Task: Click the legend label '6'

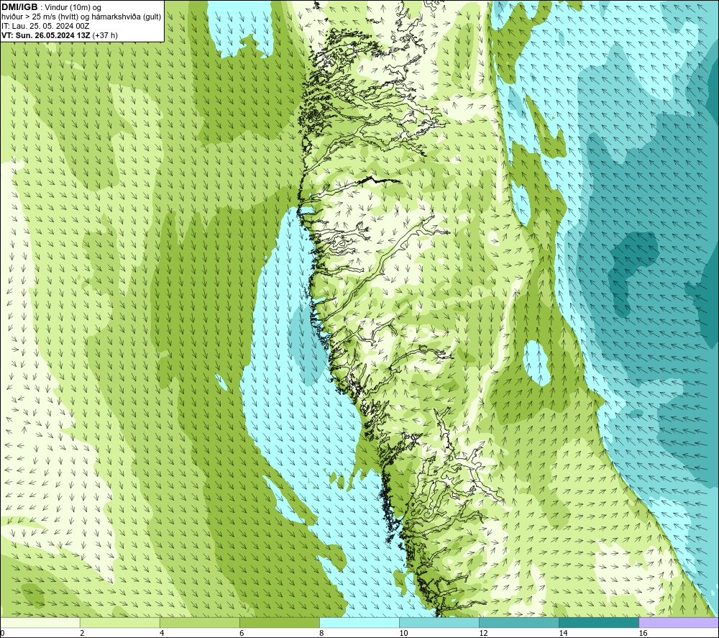Action: [x=242, y=633]
